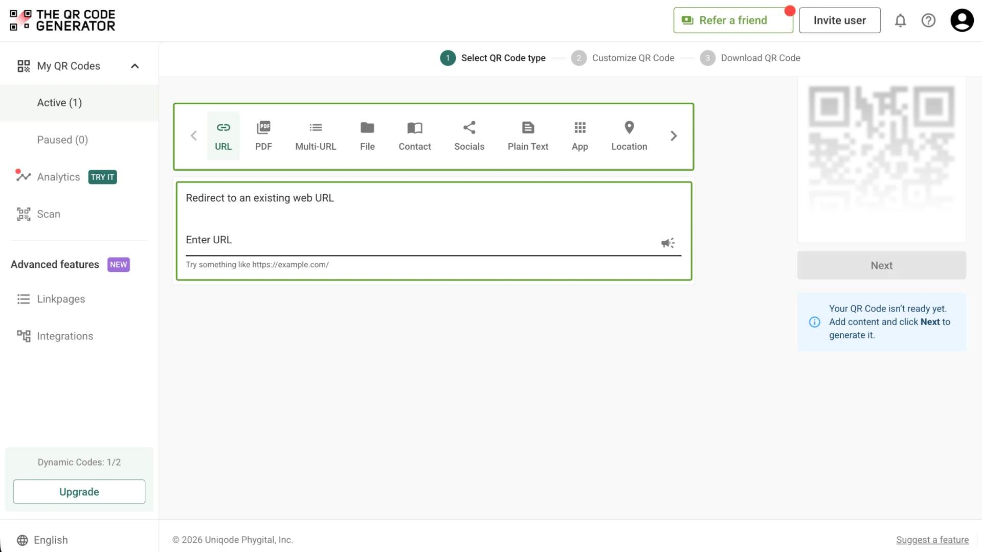Pick the Multi-URL QR code type
Viewport: 982px width, 552px height.
(x=316, y=136)
